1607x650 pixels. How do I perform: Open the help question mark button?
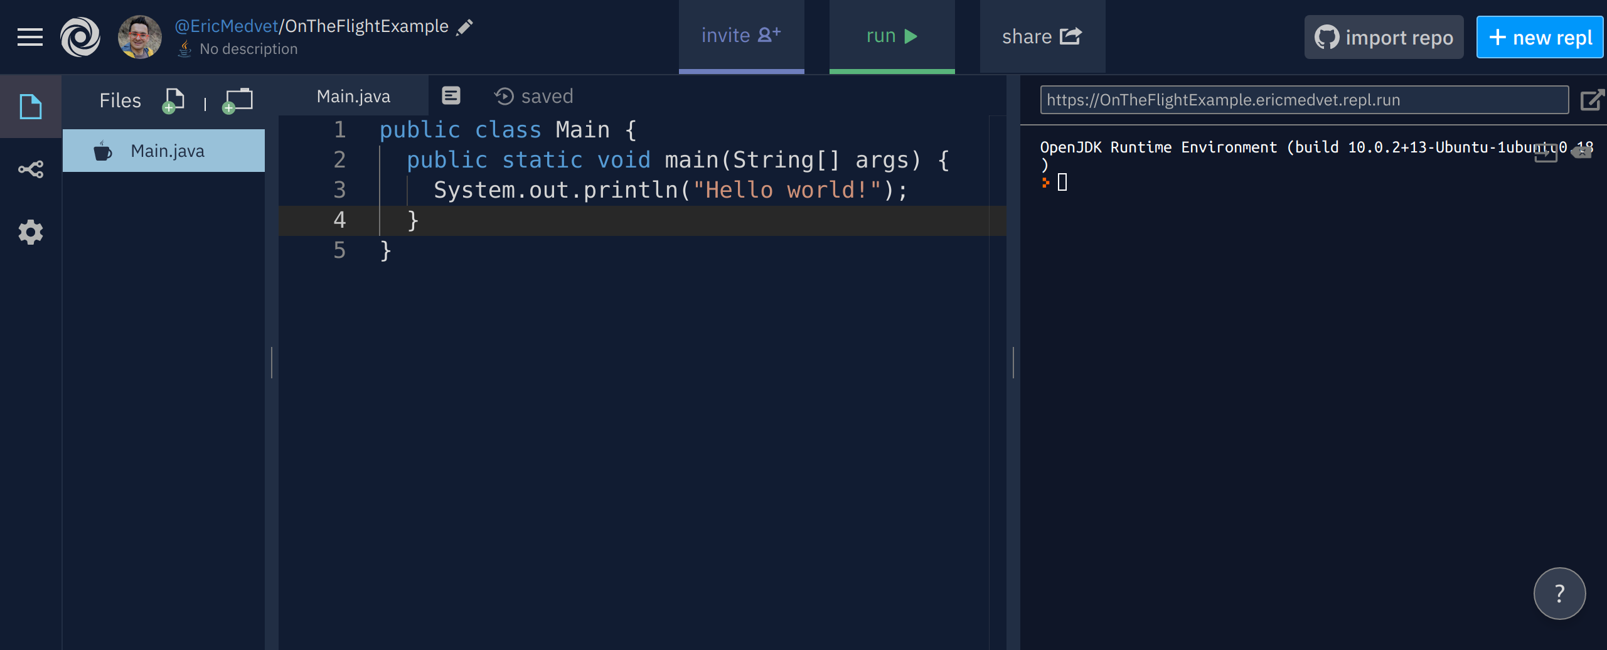pyautogui.click(x=1560, y=593)
